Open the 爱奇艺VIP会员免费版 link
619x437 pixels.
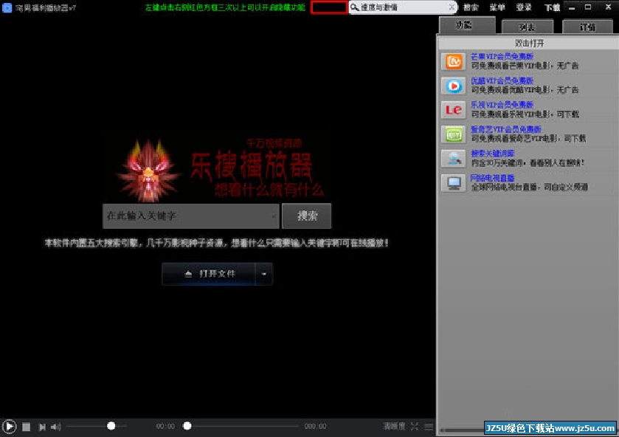505,129
